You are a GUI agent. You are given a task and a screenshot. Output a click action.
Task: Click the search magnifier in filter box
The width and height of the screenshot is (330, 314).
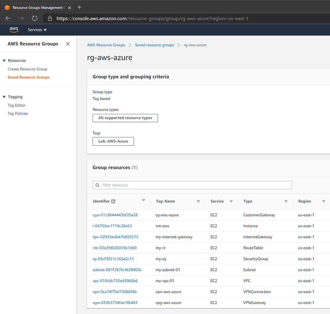tap(97, 185)
